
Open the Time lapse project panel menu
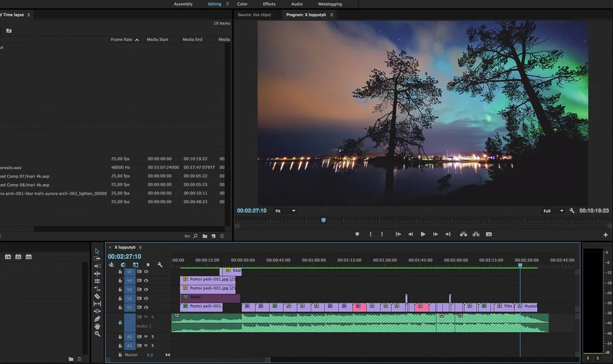point(28,15)
